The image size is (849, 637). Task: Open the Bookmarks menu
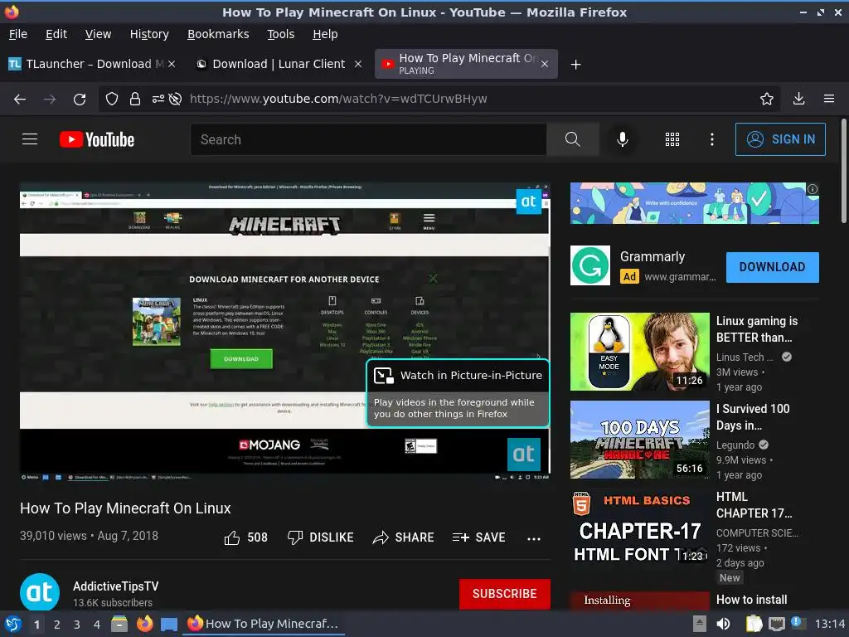(x=218, y=34)
